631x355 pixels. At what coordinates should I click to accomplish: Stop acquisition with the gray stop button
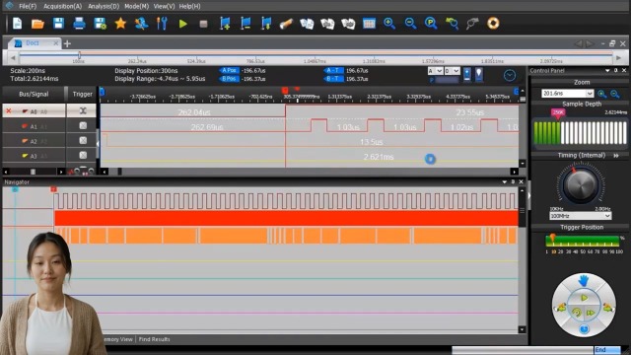tap(204, 24)
